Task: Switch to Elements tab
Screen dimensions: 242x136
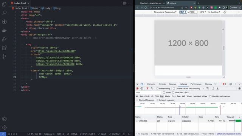Action: click(x=151, y=84)
